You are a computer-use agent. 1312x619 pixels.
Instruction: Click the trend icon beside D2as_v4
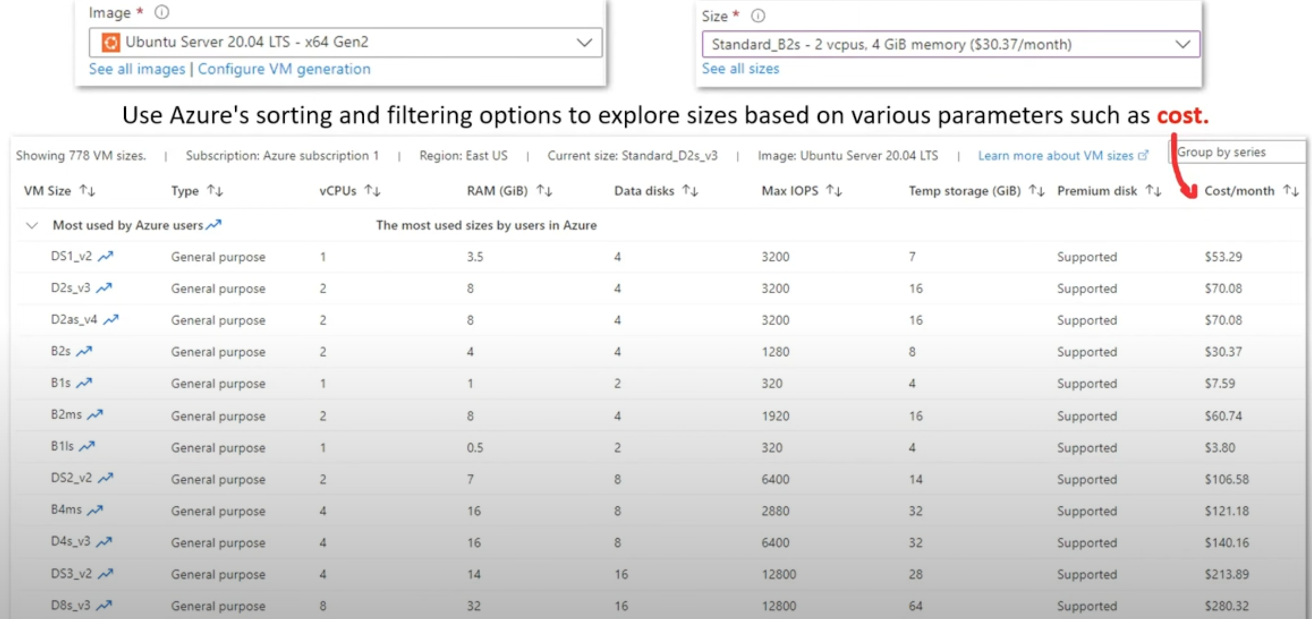tap(111, 319)
